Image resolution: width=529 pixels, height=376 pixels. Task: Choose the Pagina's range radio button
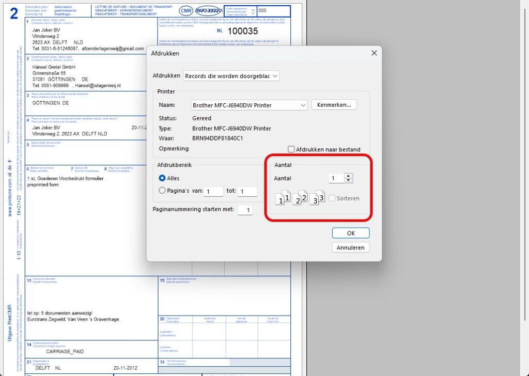[x=162, y=190]
